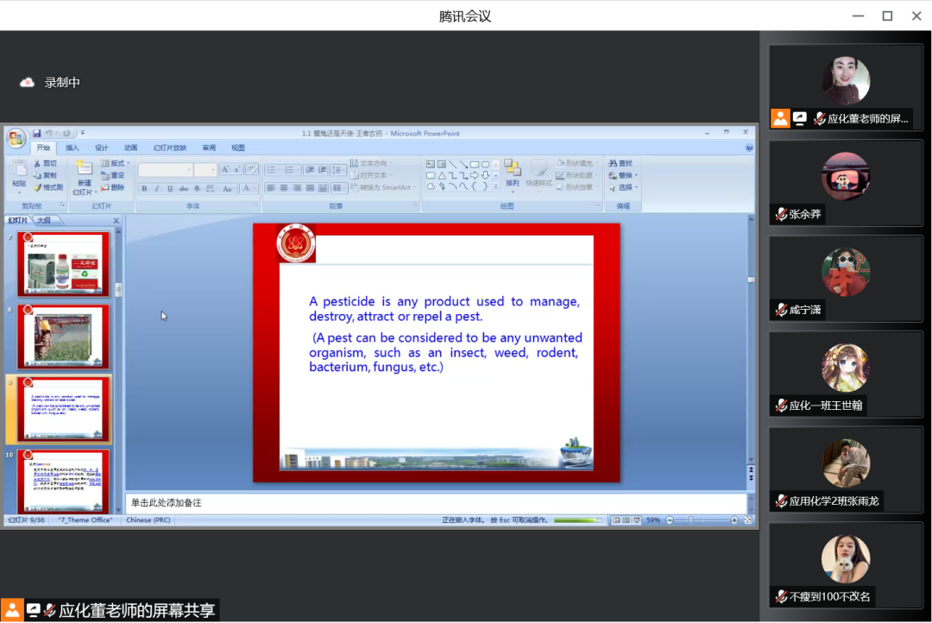This screenshot has width=932, height=623.
Task: Toggle Italic text formatting
Action: pos(156,188)
